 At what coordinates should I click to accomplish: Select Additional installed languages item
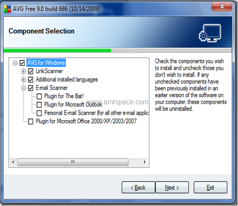click(67, 79)
